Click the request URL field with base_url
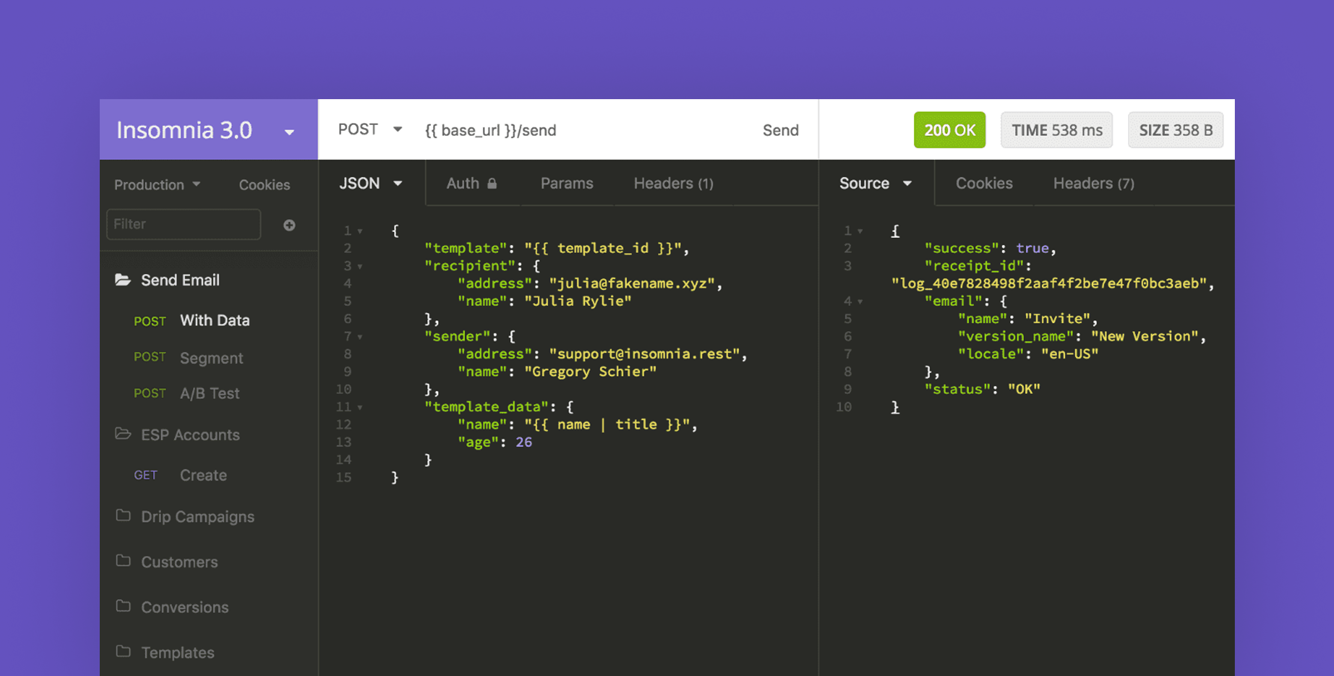Viewport: 1334px width, 676px height. click(x=490, y=130)
